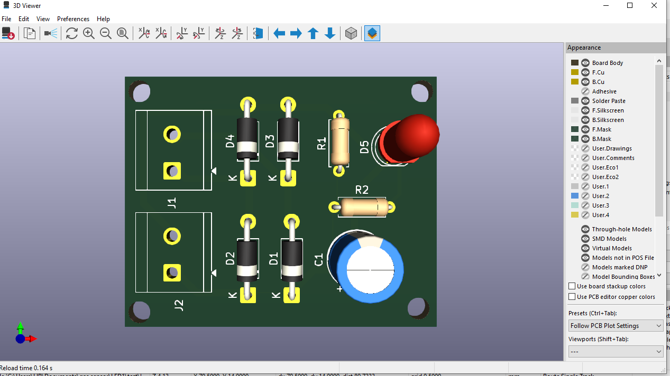Toggle B.Silkscreen visibility eye
This screenshot has height=376, width=670.
[x=585, y=120]
